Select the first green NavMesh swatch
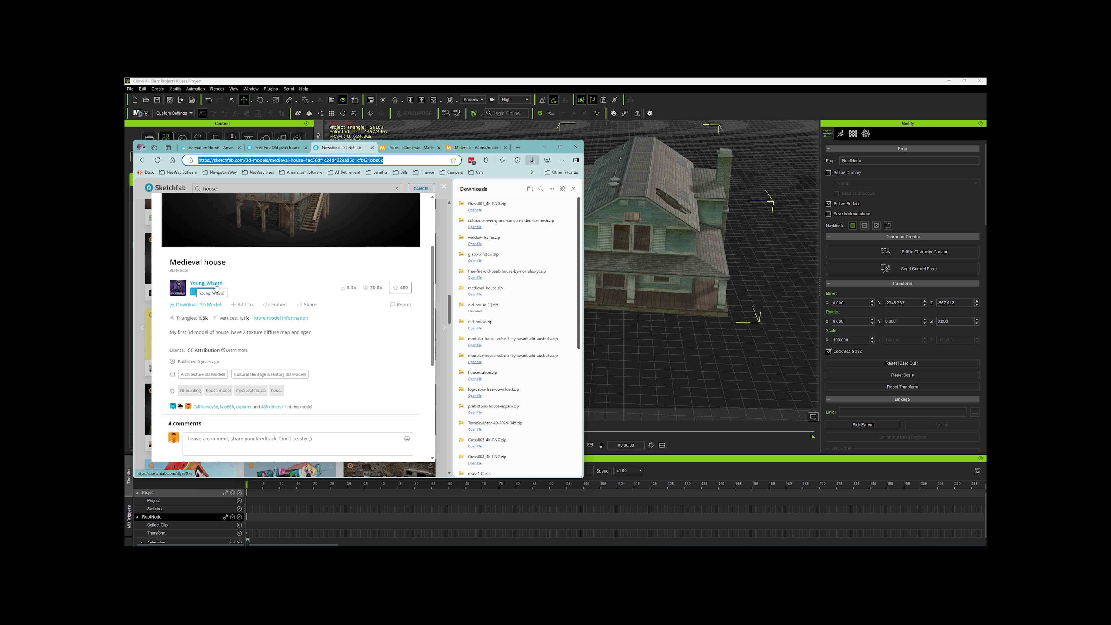The height and width of the screenshot is (625, 1111). 852,226
